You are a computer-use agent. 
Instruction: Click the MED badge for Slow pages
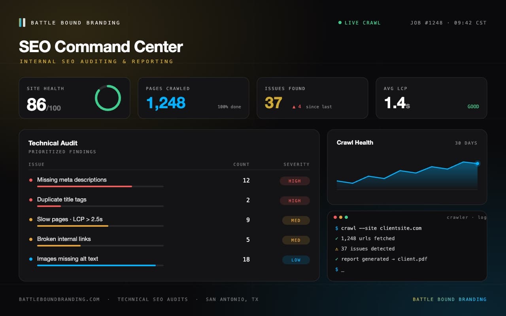(x=296, y=220)
